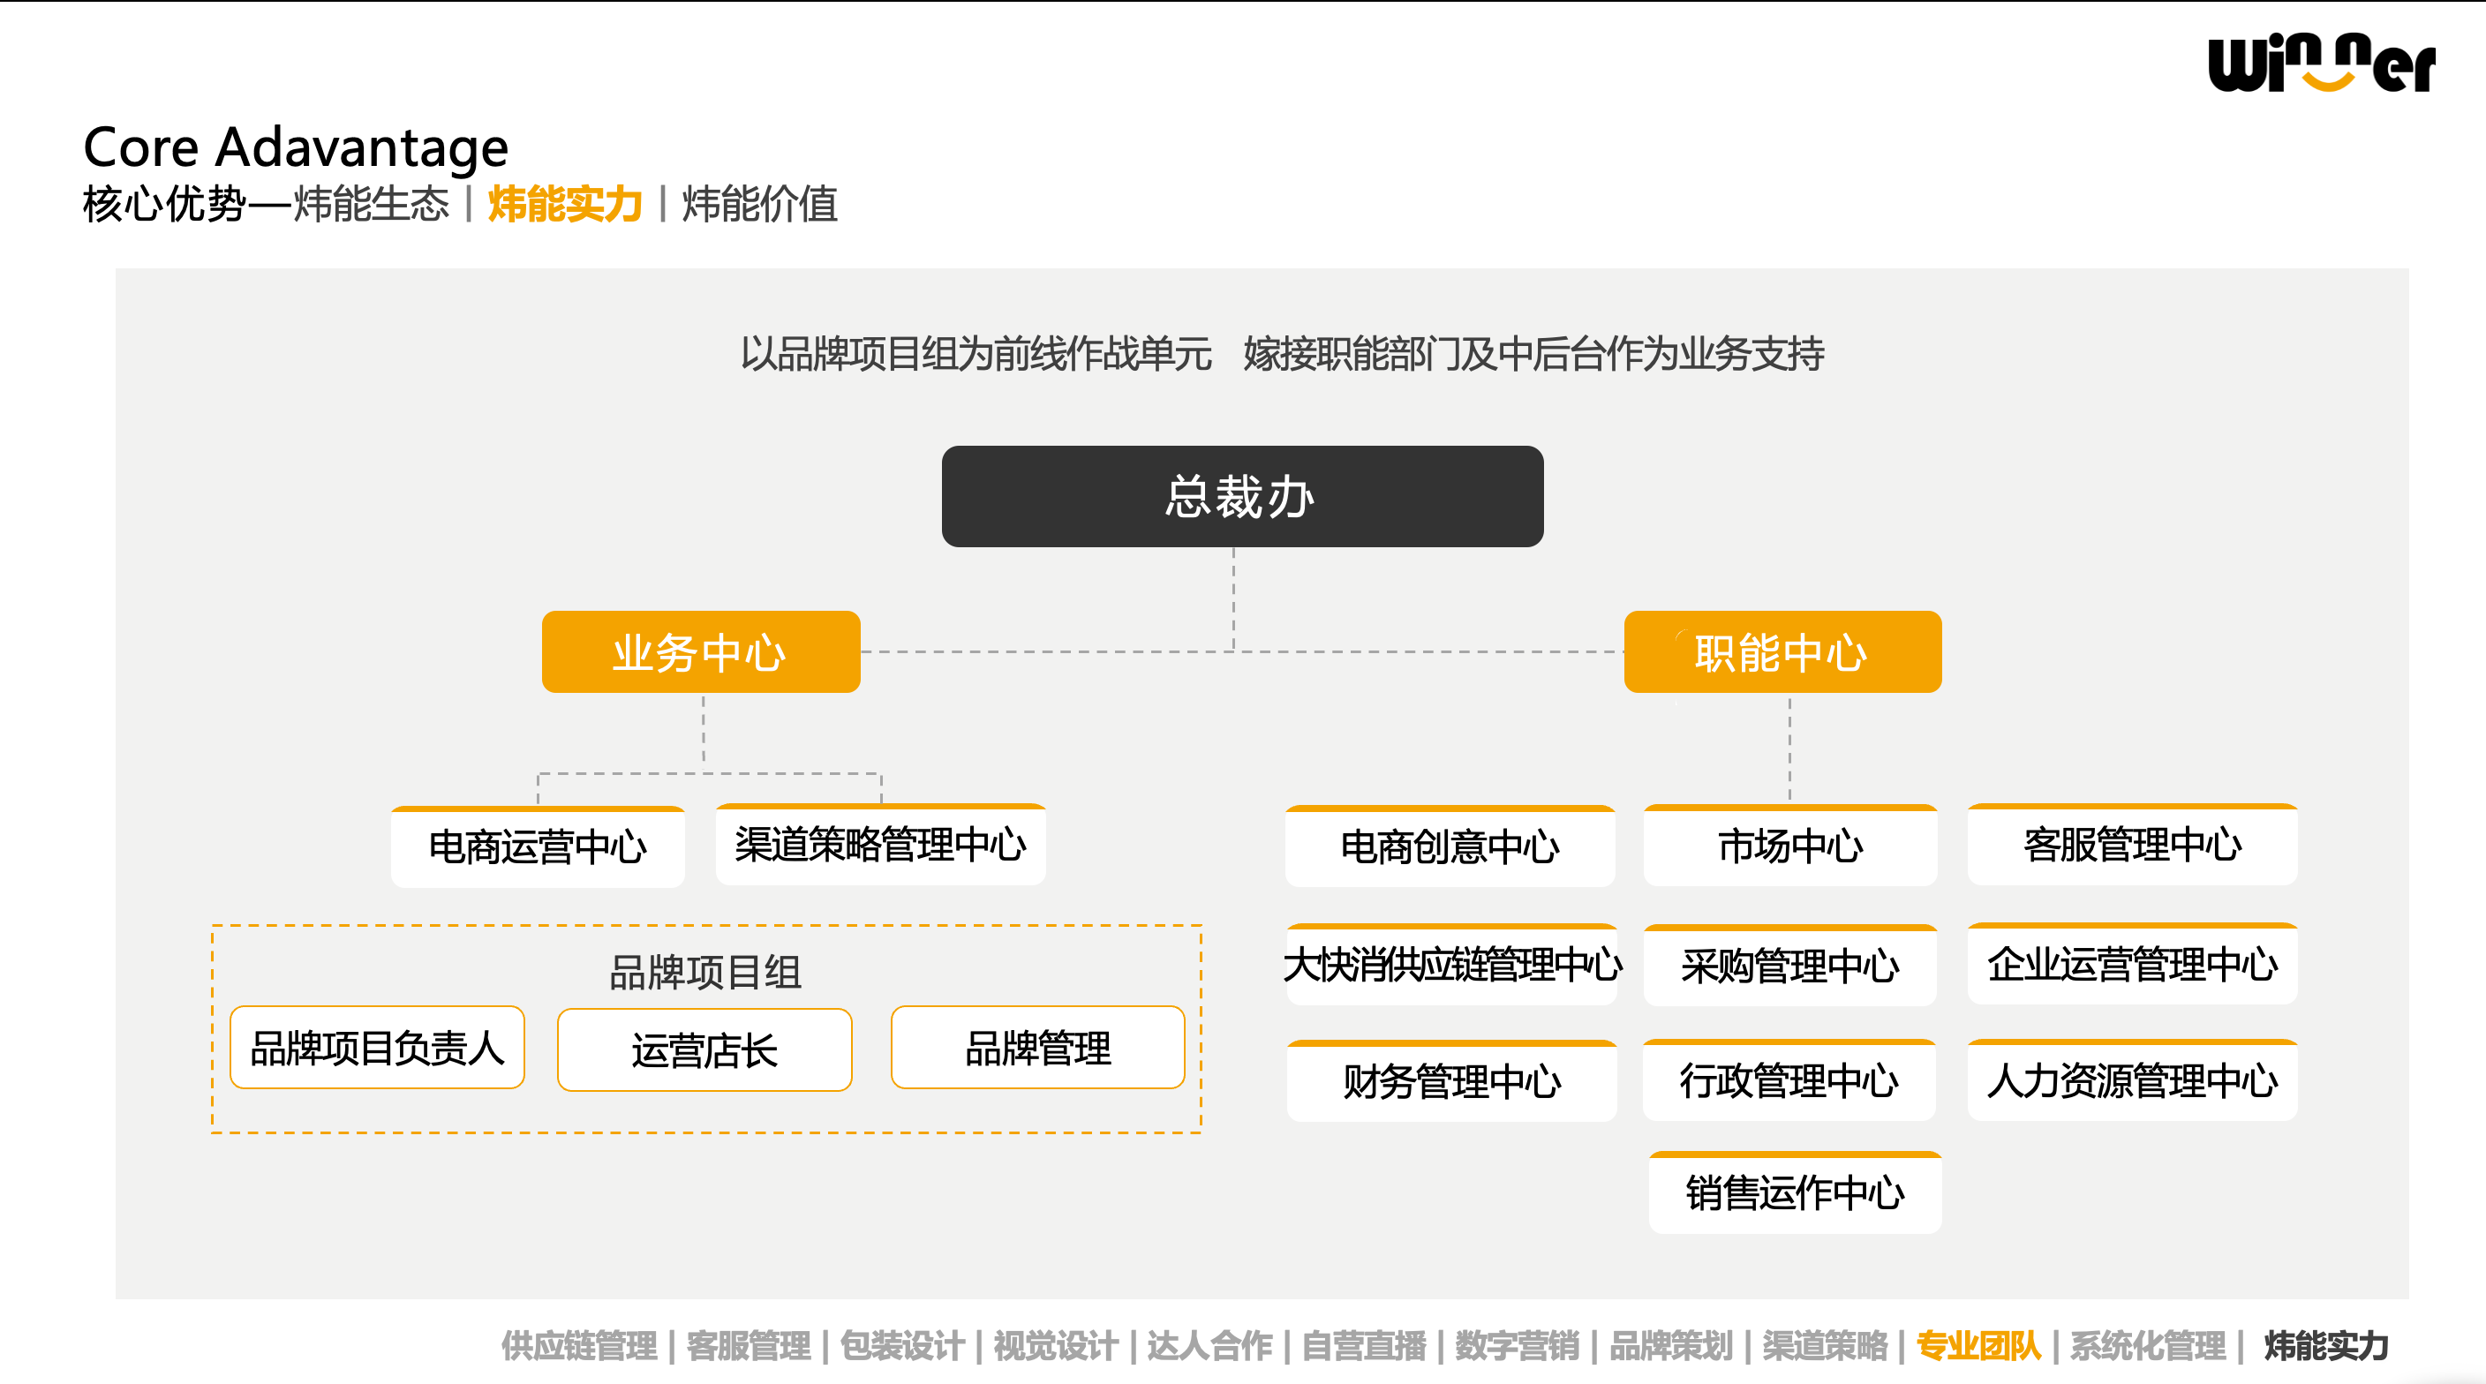Select the 渠道策略管理中心 box
Viewport: 2486px width, 1384px height.
880,845
